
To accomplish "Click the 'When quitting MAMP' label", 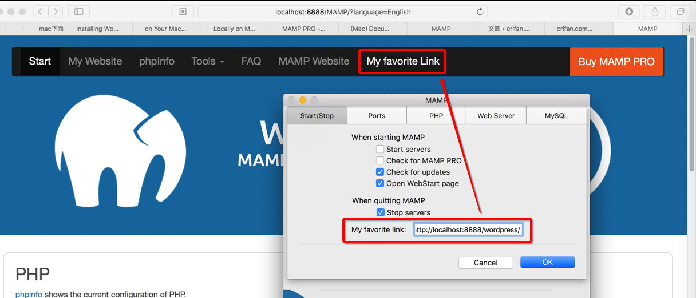I will point(389,200).
